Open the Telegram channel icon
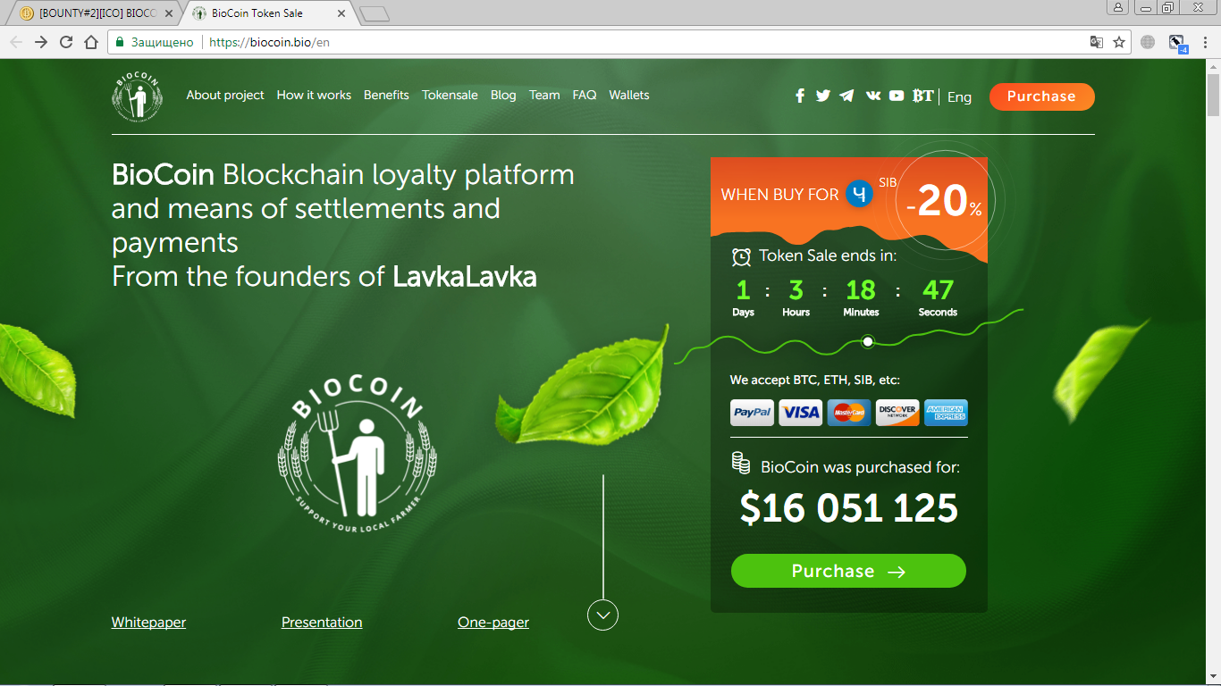 pos(846,96)
